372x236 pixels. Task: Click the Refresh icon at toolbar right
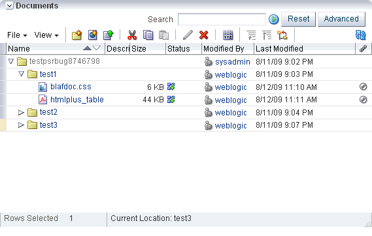[x=361, y=35]
